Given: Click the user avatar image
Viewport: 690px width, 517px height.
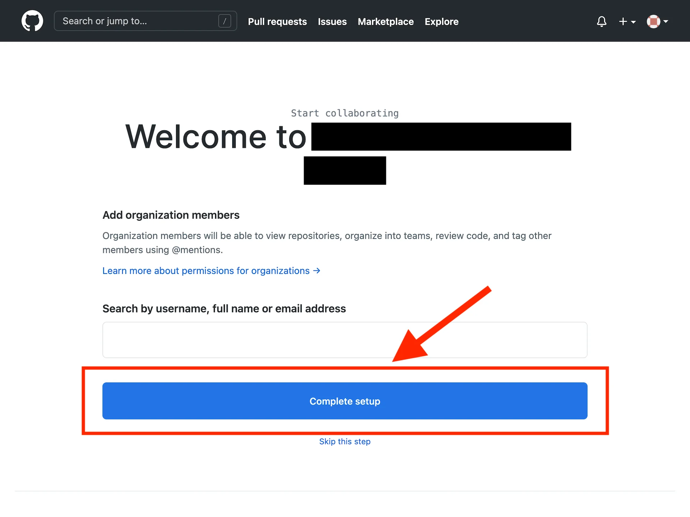Looking at the screenshot, I should coord(653,22).
